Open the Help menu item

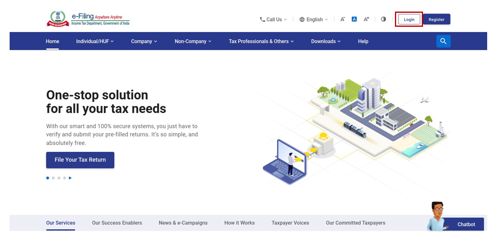point(363,41)
